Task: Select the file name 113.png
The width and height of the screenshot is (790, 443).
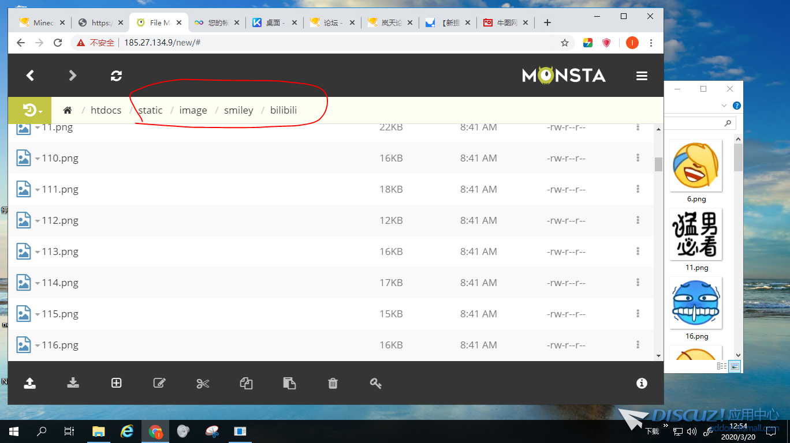Action: (60, 251)
